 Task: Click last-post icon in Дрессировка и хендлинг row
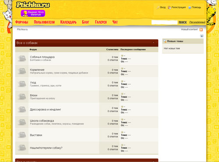(122, 107)
